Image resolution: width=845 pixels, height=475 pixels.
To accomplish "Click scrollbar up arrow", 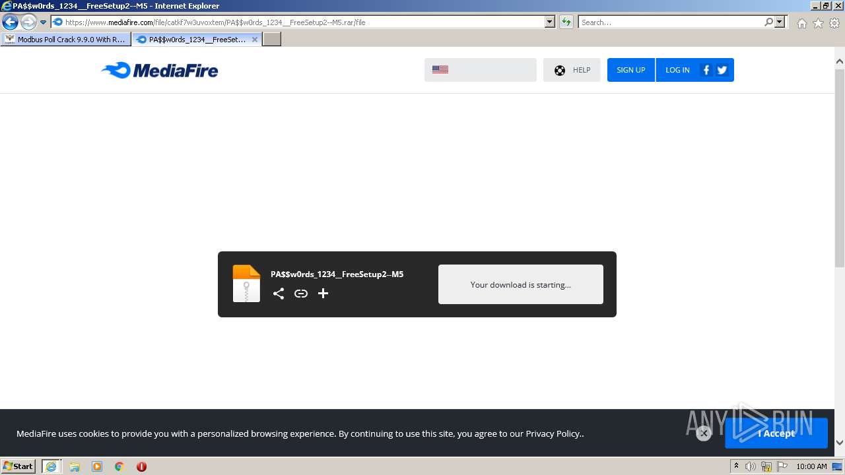I will click(840, 61).
